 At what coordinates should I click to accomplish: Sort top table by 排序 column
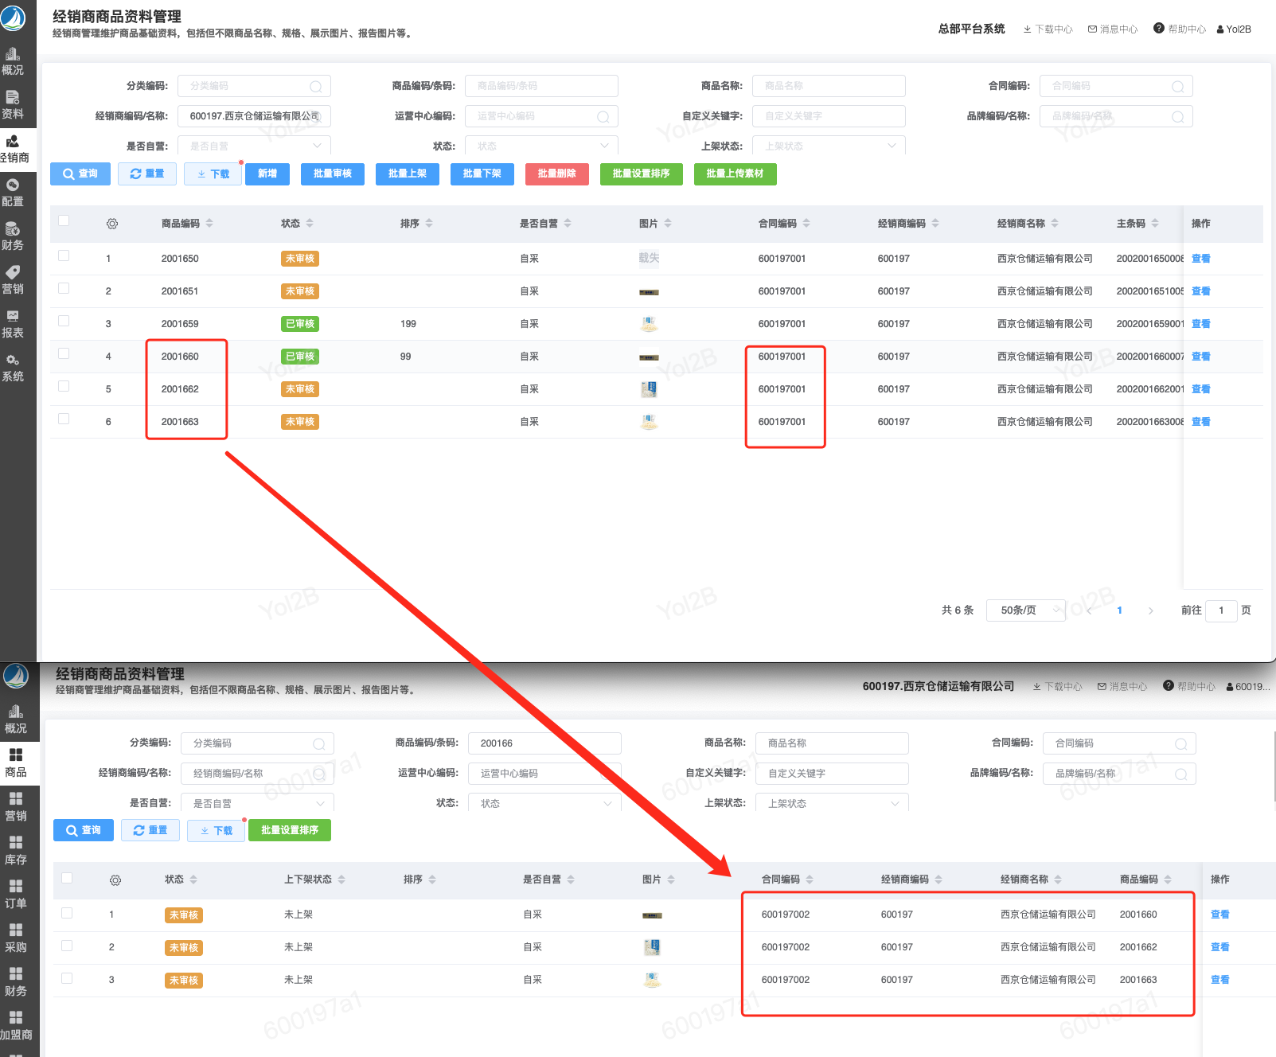[429, 224]
